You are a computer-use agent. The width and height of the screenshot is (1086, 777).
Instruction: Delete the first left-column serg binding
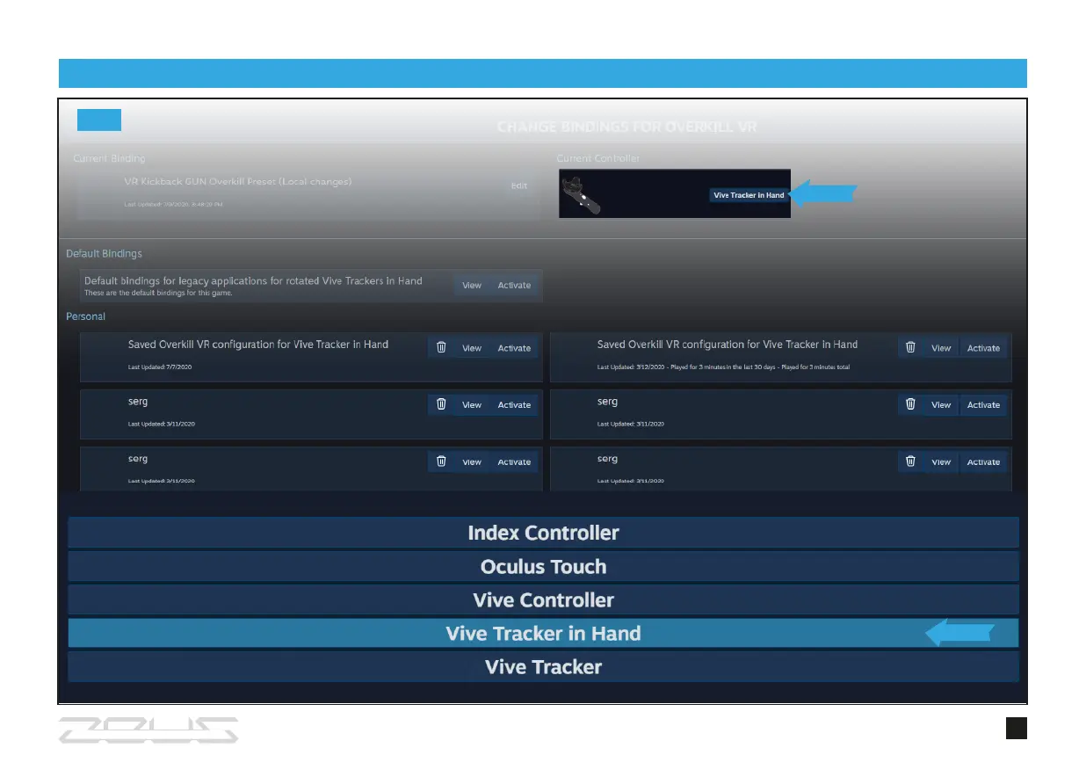pos(442,405)
